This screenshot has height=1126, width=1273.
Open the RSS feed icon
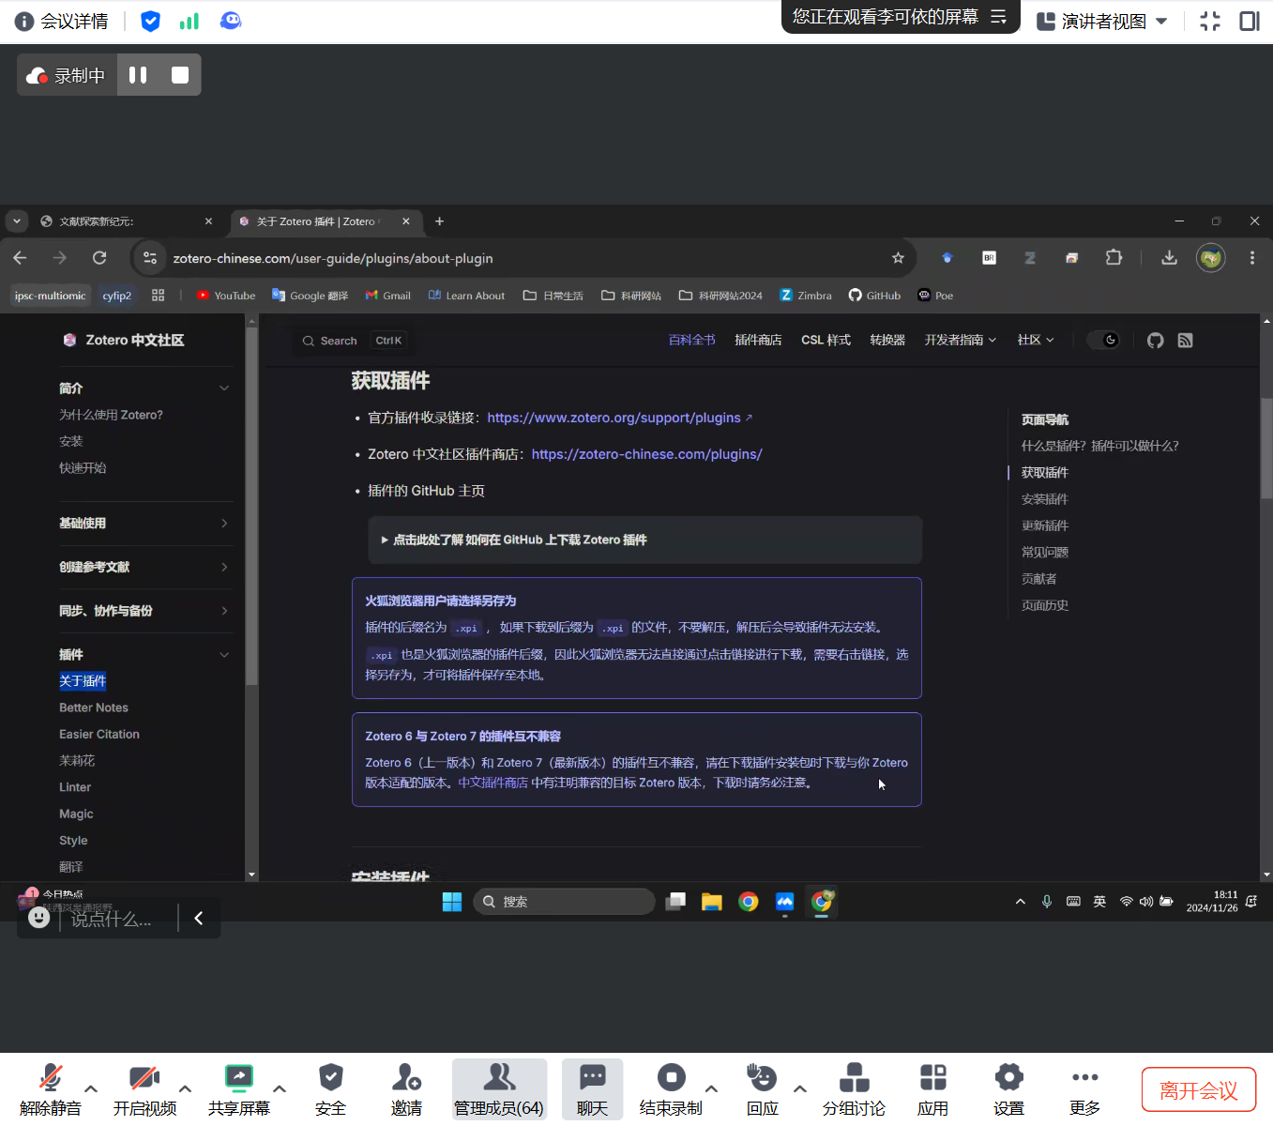1186,341
